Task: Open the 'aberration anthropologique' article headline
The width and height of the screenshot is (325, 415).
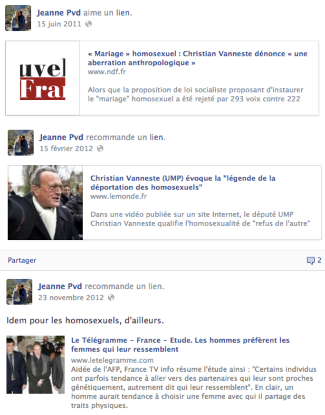Action: [x=198, y=58]
